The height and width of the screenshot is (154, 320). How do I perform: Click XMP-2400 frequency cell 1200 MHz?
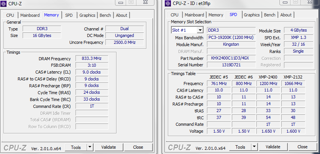point(268,83)
